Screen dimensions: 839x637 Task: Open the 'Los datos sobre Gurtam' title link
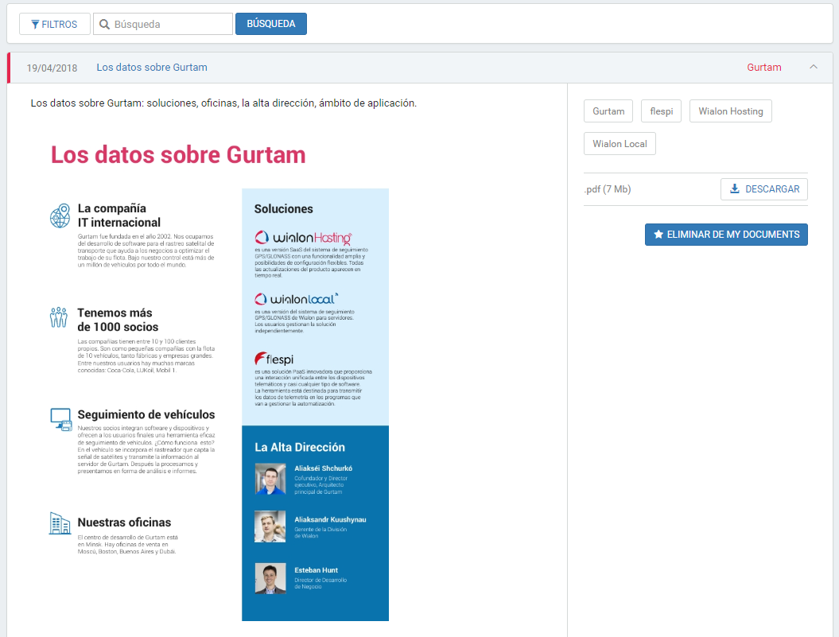point(152,68)
